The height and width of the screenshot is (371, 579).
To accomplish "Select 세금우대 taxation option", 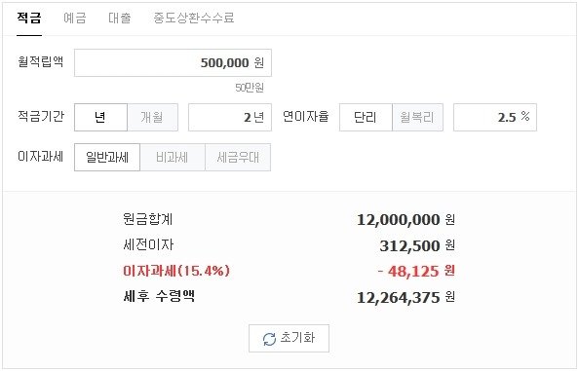I will (x=238, y=158).
